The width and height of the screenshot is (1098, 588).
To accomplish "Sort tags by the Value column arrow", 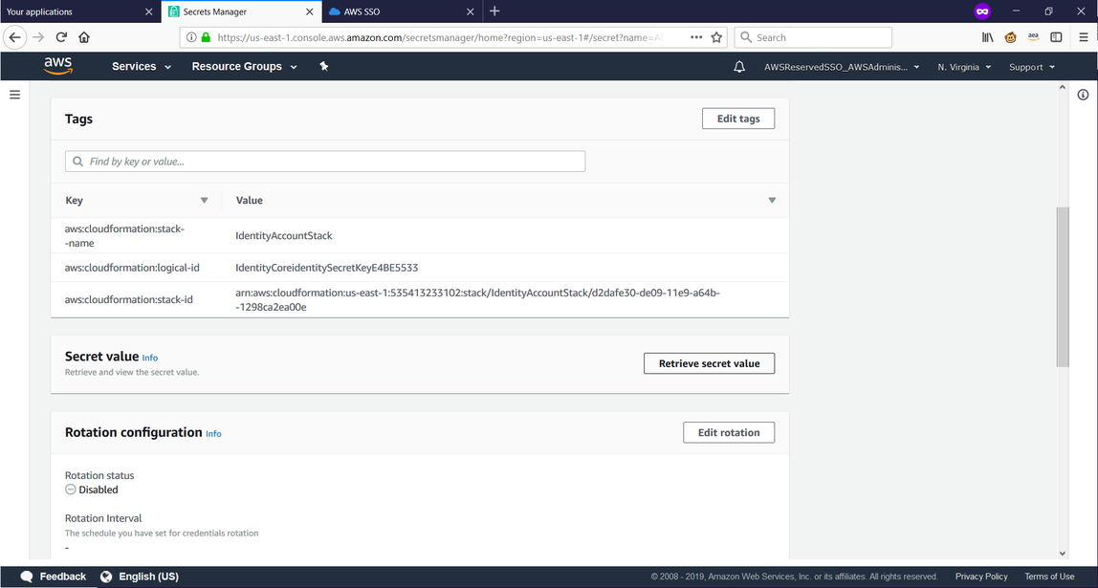I will pos(772,200).
